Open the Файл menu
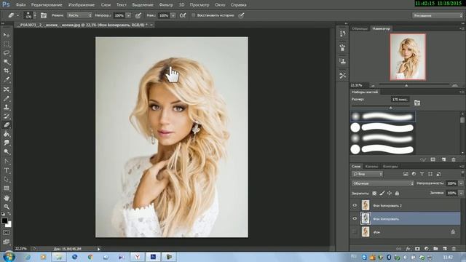This screenshot has width=466, height=262. click(20, 5)
